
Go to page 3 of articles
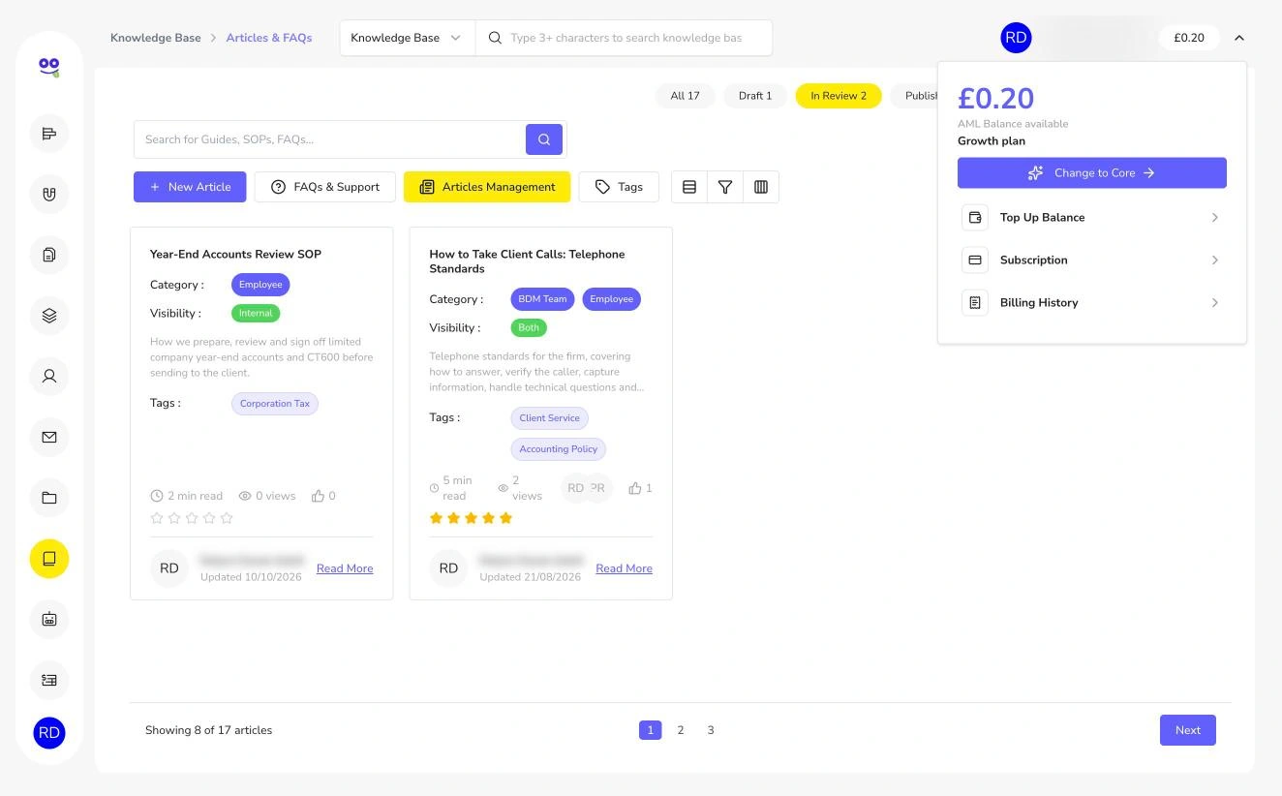pyautogui.click(x=711, y=730)
